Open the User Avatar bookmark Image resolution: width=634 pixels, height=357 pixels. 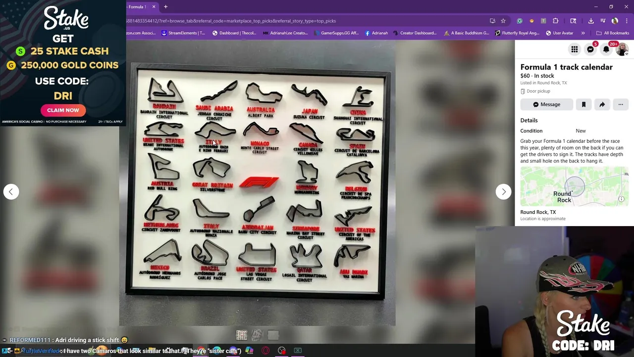[559, 33]
